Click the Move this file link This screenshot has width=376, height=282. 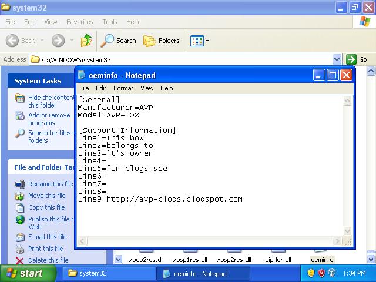[47, 196]
